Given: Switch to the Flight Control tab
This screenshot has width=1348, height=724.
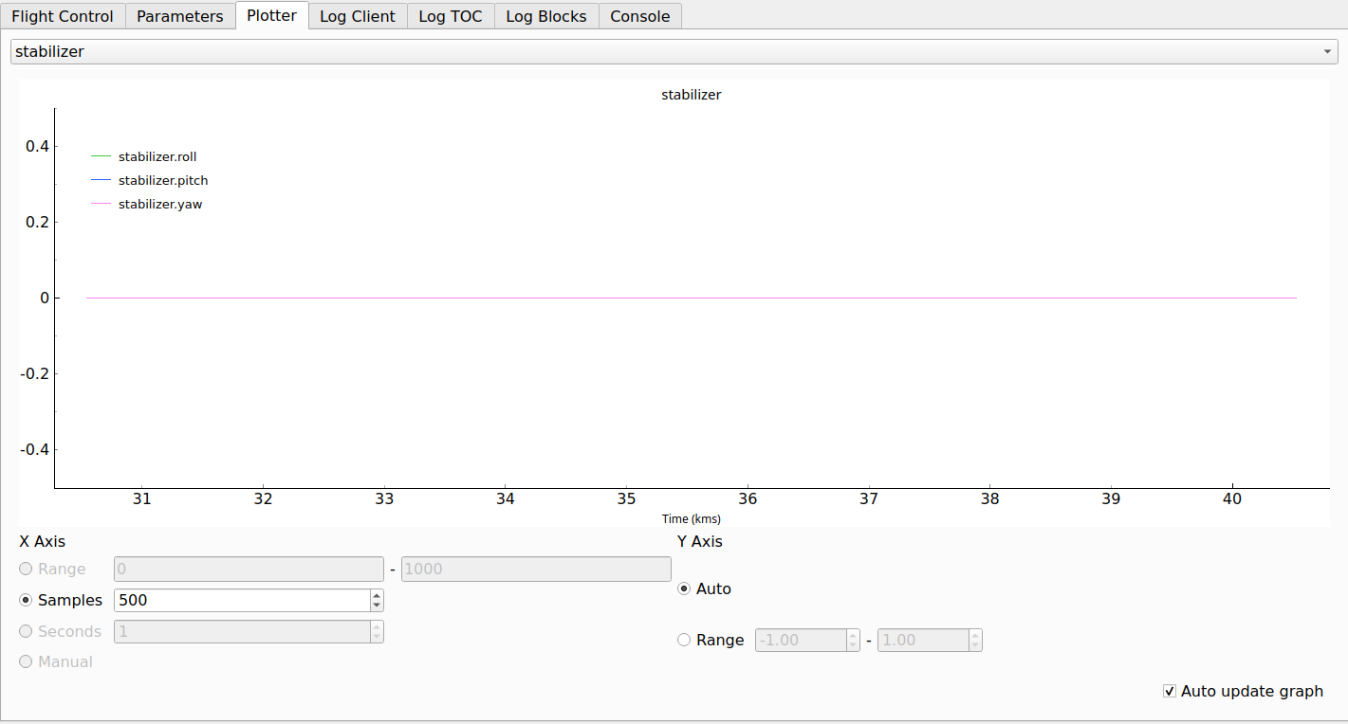Looking at the screenshot, I should 63,16.
